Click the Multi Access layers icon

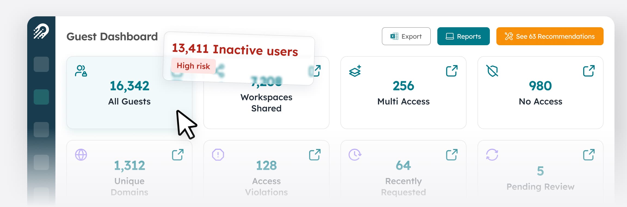point(355,71)
